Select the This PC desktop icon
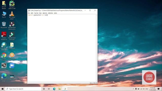Viewport: 162px width, 91px height. 4,15
